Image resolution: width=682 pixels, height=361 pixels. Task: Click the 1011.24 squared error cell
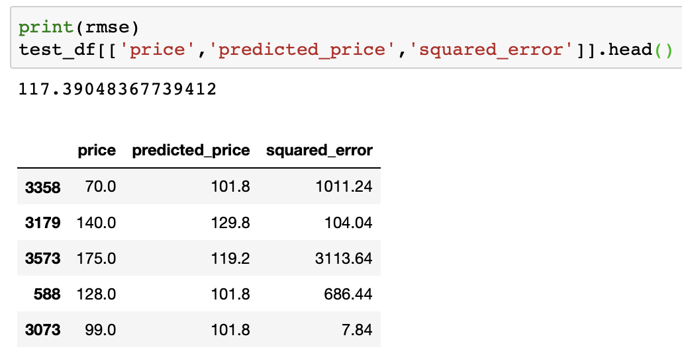click(346, 188)
